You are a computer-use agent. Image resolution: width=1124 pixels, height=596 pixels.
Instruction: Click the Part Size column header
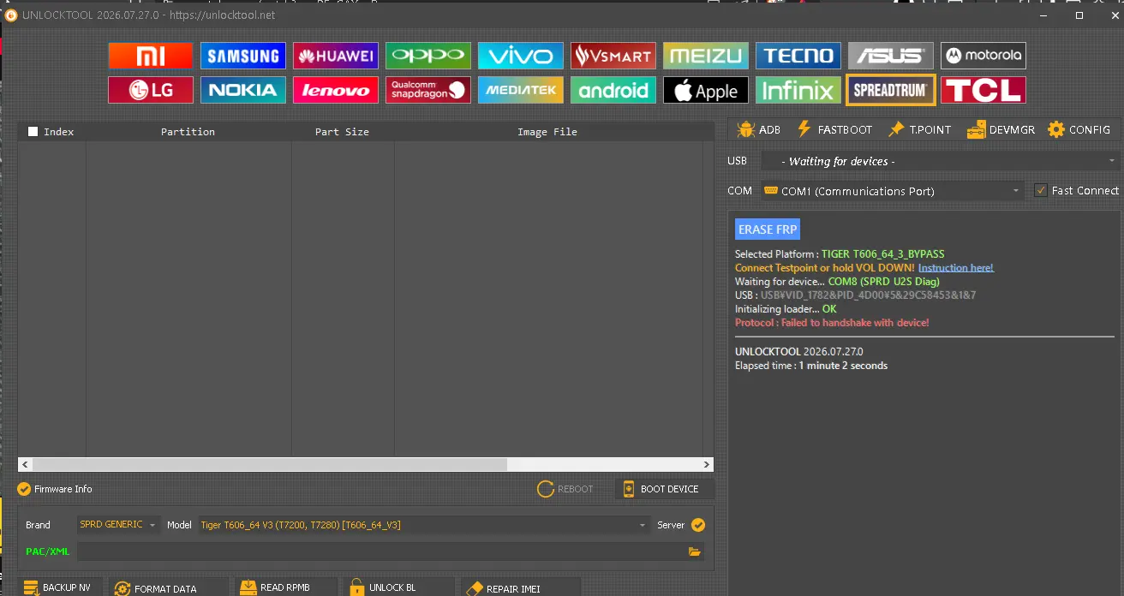342,132
